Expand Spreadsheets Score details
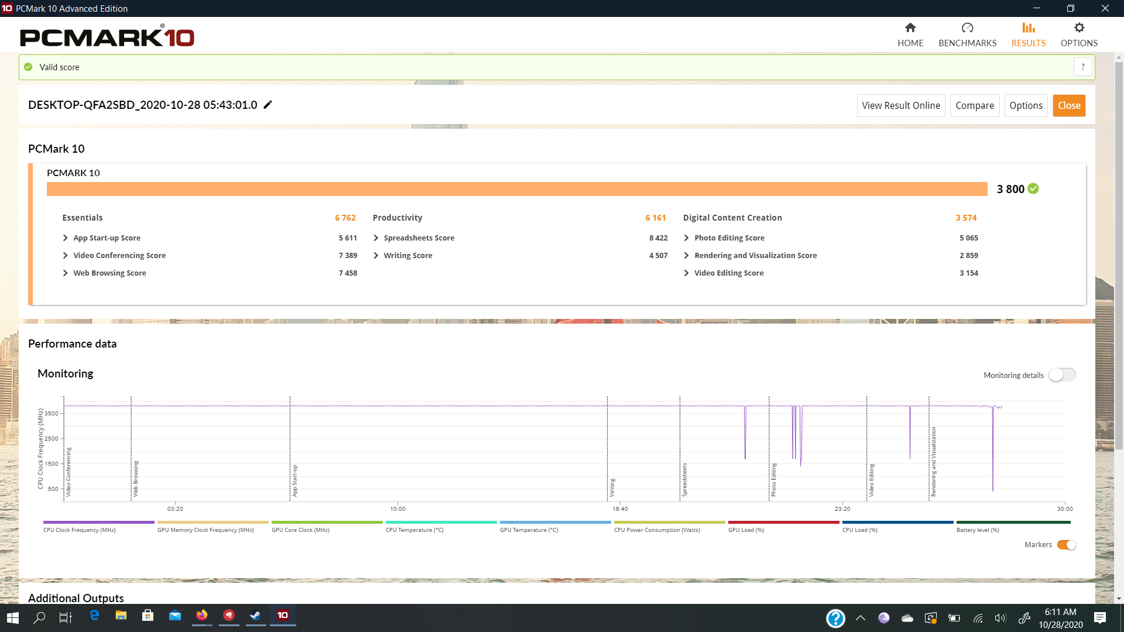The width and height of the screenshot is (1124, 632). (x=376, y=238)
